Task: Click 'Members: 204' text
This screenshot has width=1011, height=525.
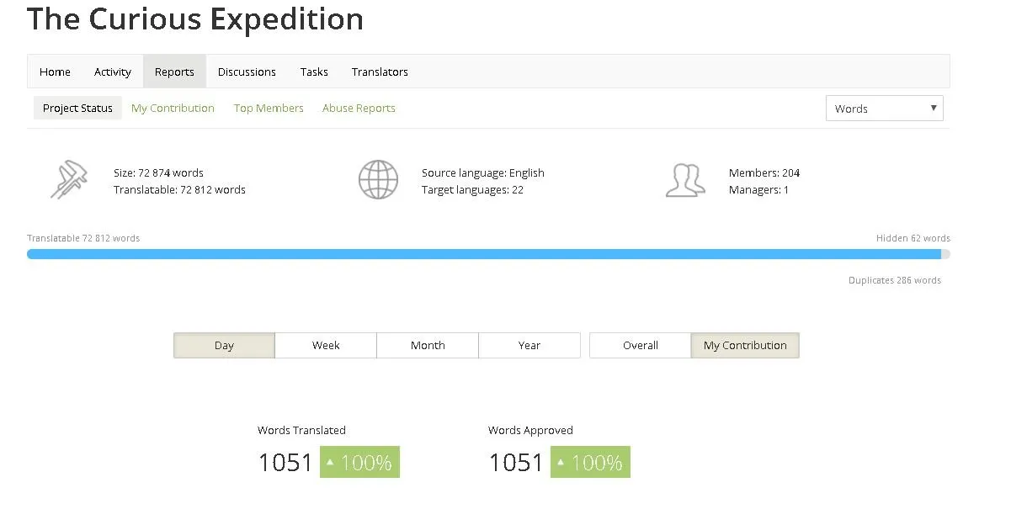Action: pos(764,172)
